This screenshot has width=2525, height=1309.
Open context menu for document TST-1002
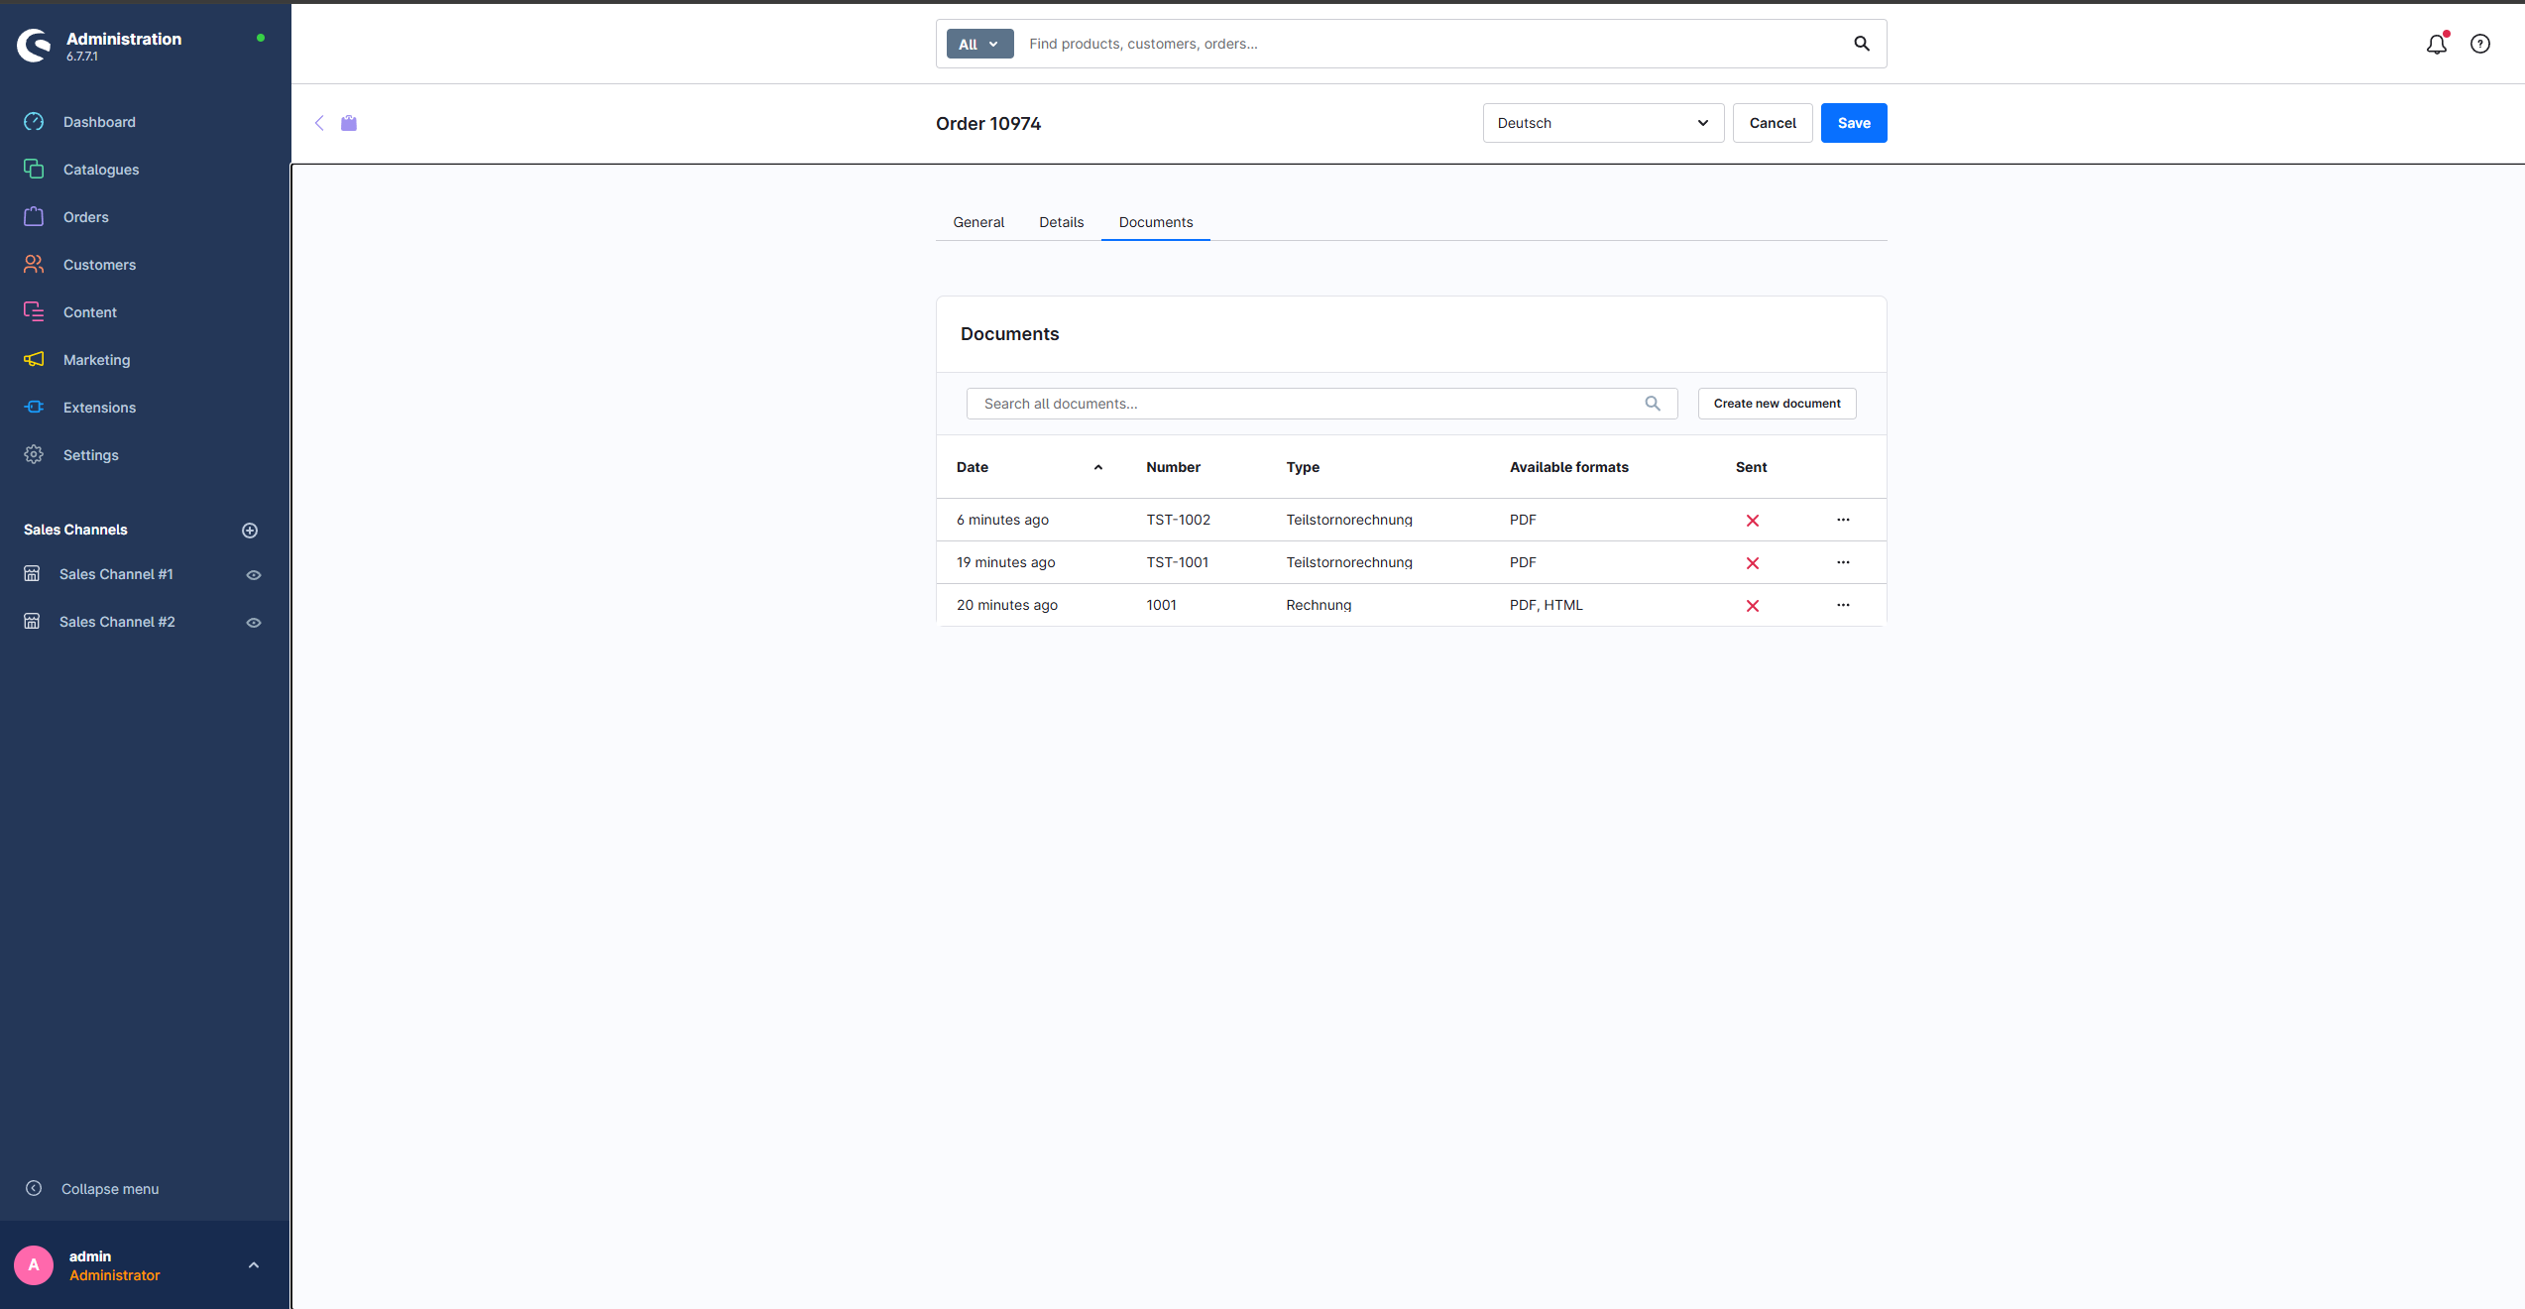pyautogui.click(x=1842, y=520)
